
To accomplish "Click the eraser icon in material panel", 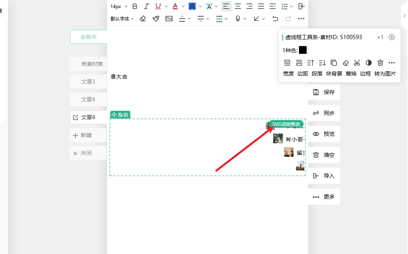I will pos(346,63).
